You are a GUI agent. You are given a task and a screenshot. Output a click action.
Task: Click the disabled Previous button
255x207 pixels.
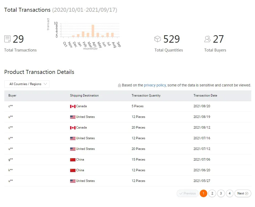(x=188, y=193)
